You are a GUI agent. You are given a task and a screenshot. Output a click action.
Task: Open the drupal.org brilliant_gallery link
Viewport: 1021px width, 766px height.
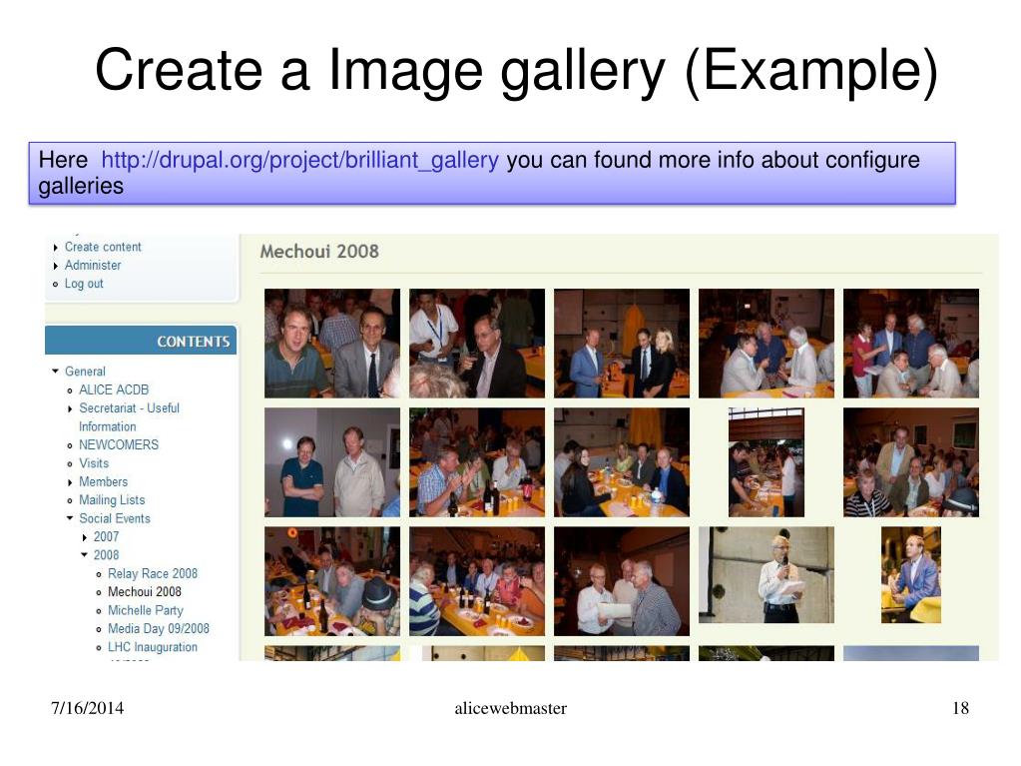[x=299, y=160]
